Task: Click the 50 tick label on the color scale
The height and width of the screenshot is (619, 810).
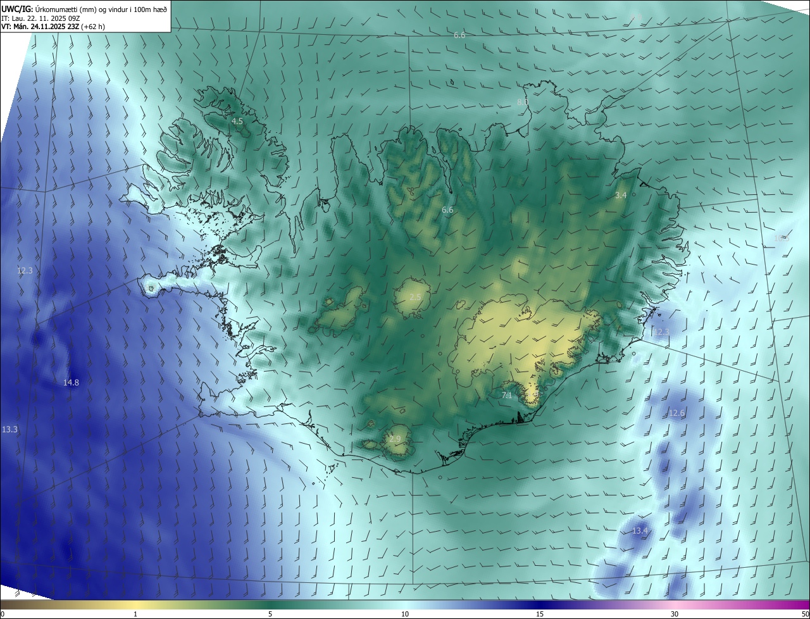Action: click(x=805, y=614)
